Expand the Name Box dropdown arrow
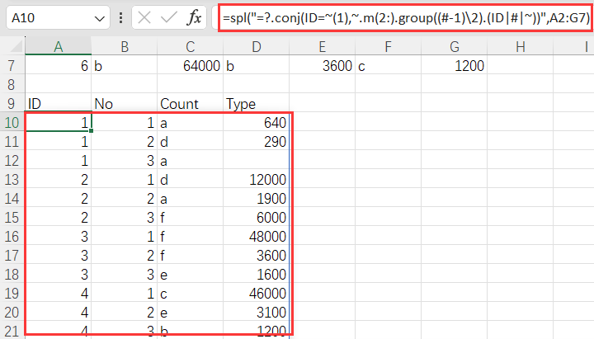The image size is (594, 339). click(100, 17)
